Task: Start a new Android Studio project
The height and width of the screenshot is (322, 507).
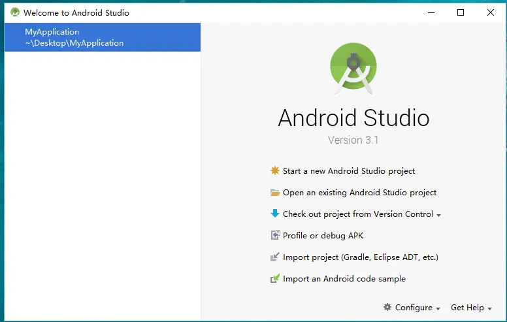Action: (349, 171)
